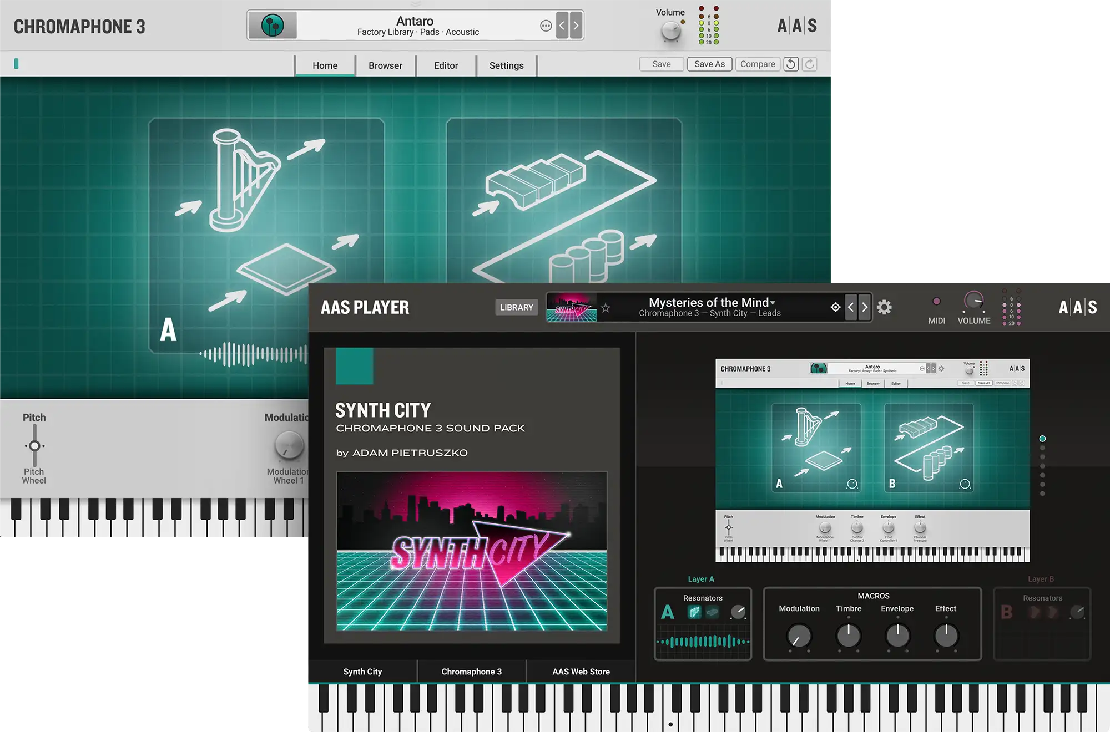This screenshot has width=1110, height=732.
Task: Open the Antaro preset thumbnail icon in Chromaphone 3
Action: (273, 26)
